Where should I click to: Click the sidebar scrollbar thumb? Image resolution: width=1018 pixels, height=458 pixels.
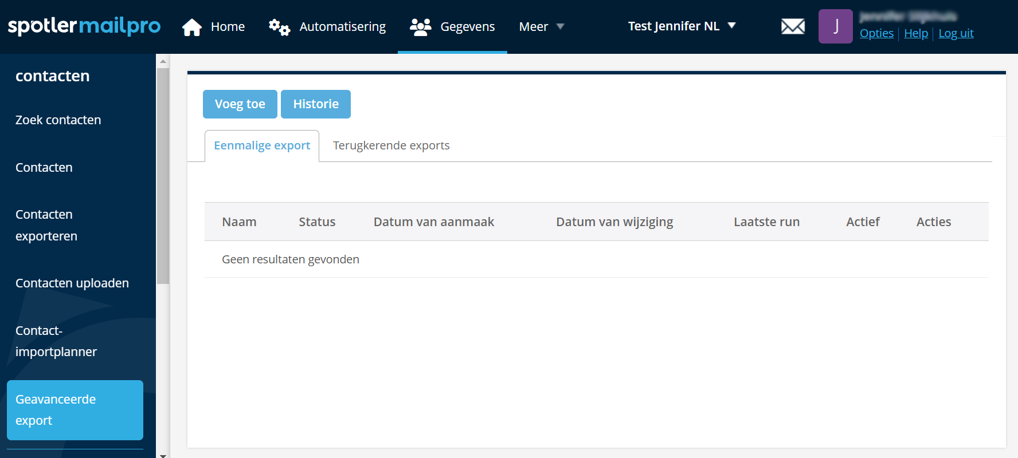pyautogui.click(x=163, y=176)
